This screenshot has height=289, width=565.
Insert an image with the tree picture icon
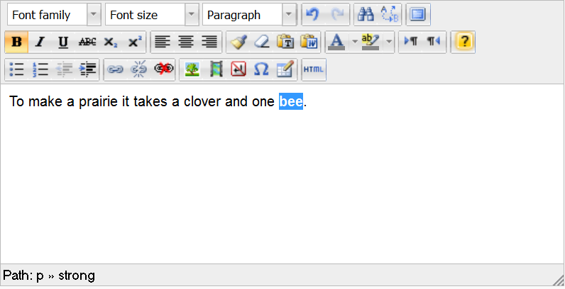tap(191, 69)
